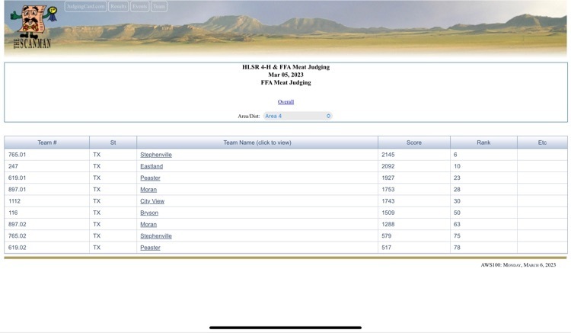Select the score value 517

point(386,248)
